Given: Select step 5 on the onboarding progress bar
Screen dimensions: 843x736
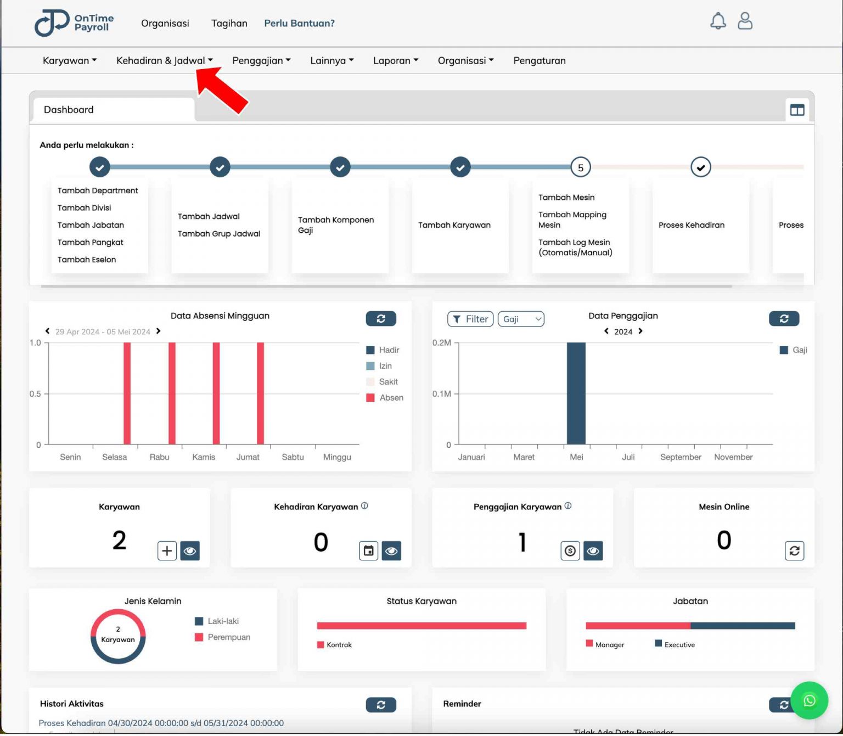Looking at the screenshot, I should pyautogui.click(x=580, y=167).
